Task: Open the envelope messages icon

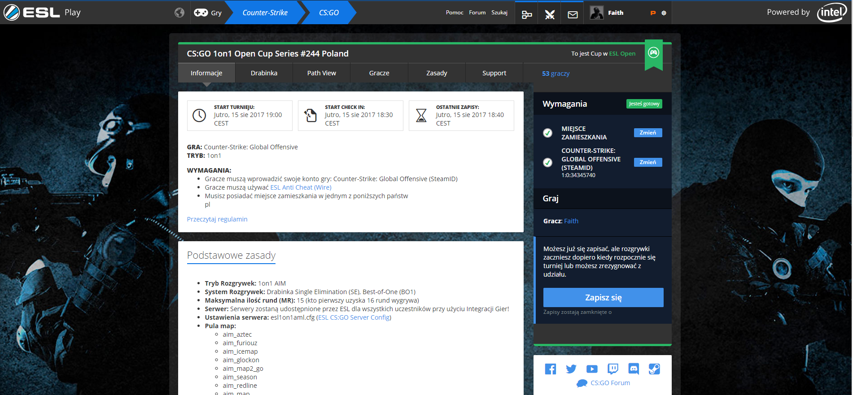Action: (x=573, y=15)
